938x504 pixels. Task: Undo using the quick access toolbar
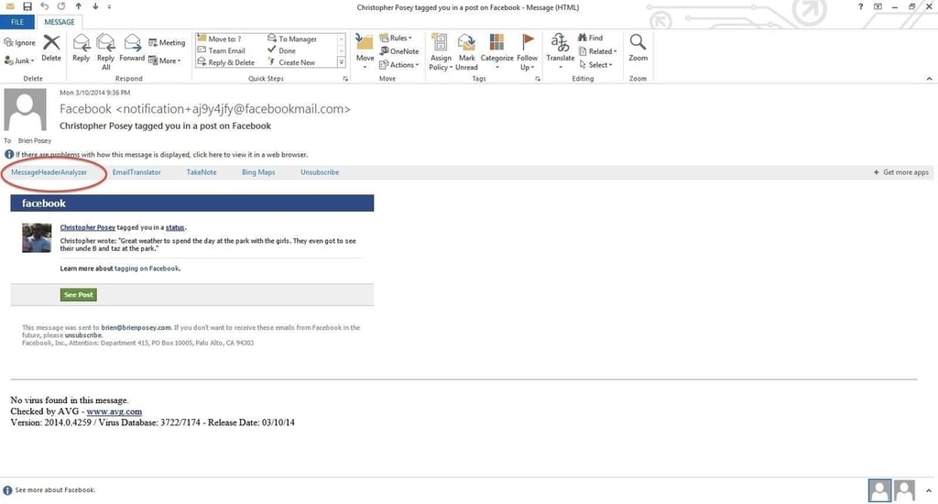pyautogui.click(x=44, y=6)
